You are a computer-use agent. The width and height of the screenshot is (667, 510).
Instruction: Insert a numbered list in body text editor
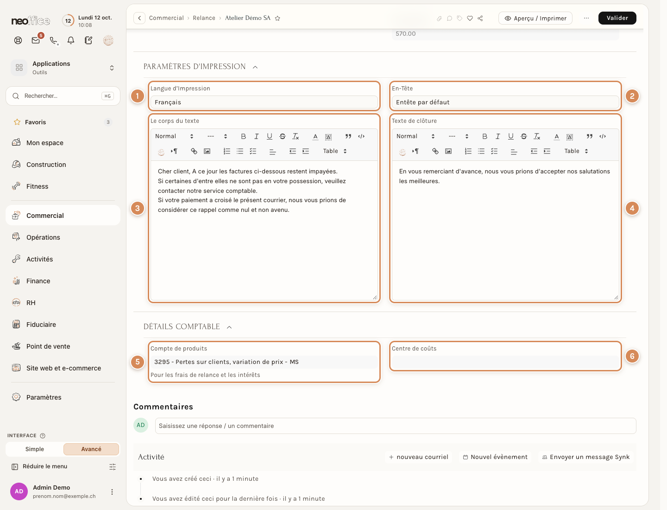coord(227,151)
